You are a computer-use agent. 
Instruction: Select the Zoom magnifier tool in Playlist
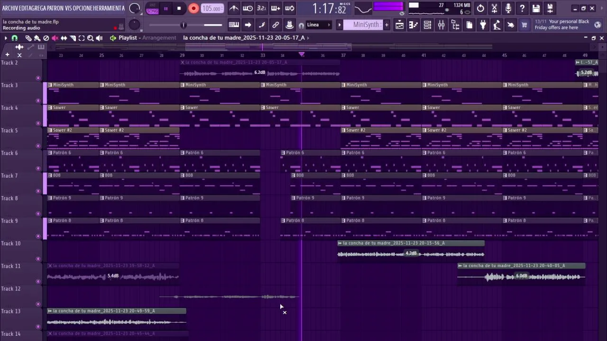coord(90,38)
